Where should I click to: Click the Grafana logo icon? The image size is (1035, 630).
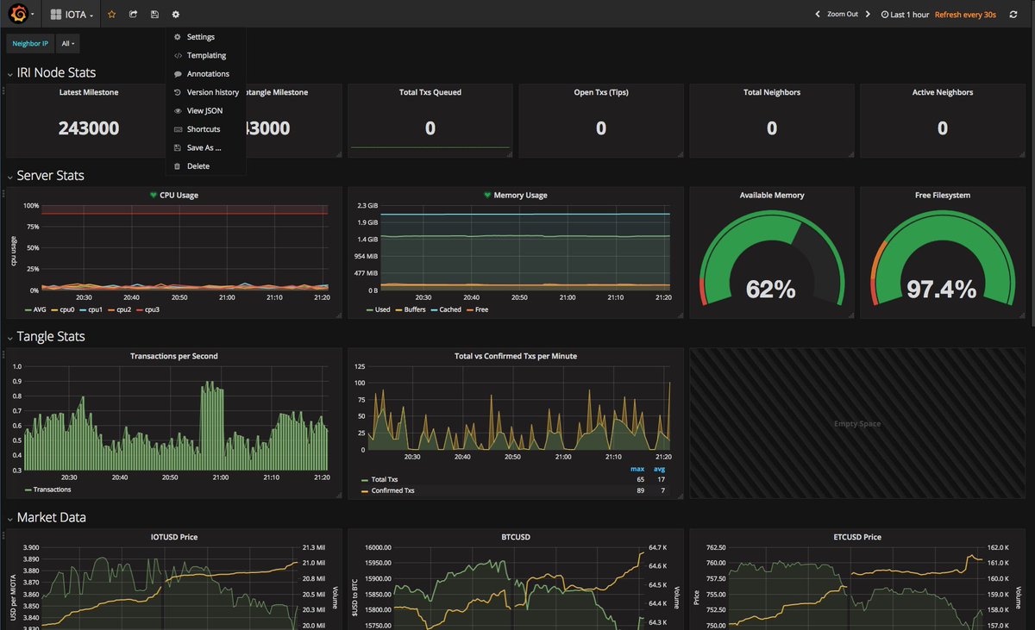click(x=18, y=14)
